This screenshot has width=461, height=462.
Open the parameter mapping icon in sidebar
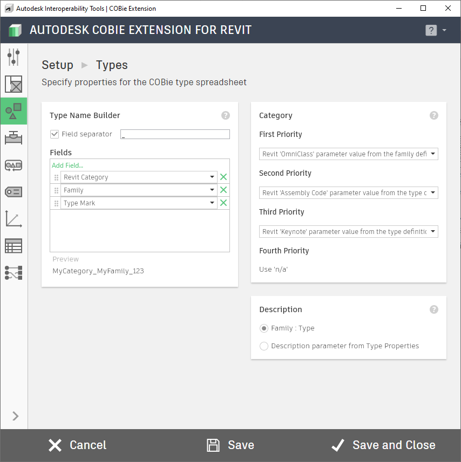[13, 273]
